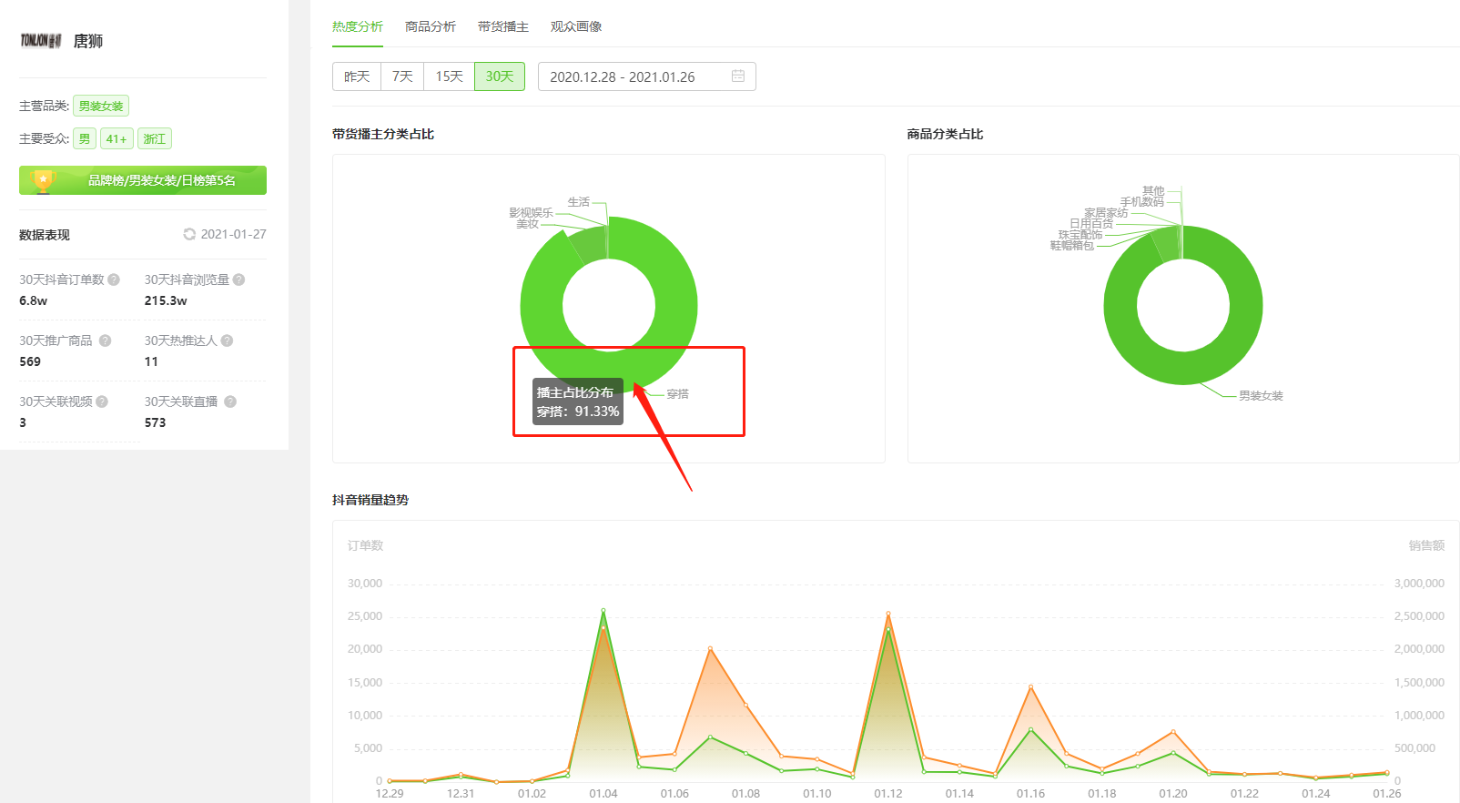
Task: Click the calendar icon in date range
Action: (738, 76)
